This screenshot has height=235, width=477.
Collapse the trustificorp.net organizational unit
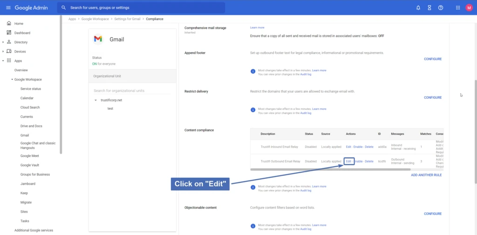pos(95,100)
